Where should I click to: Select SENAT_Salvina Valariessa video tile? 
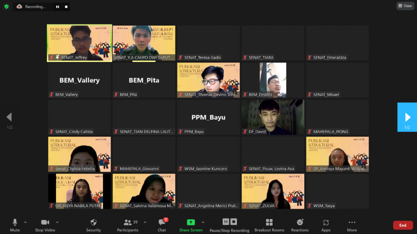pos(144,191)
